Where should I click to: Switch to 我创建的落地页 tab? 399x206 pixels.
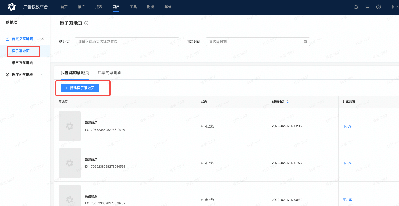(75, 73)
